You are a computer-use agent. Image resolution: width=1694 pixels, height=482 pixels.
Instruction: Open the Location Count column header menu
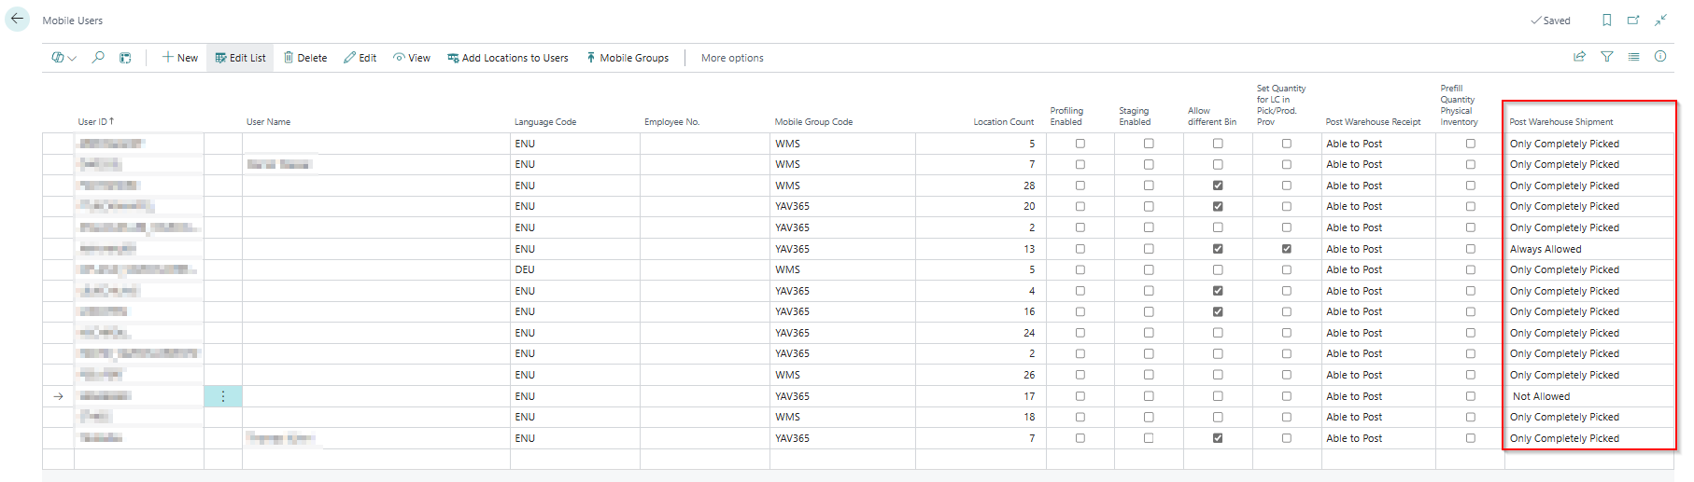click(1003, 122)
